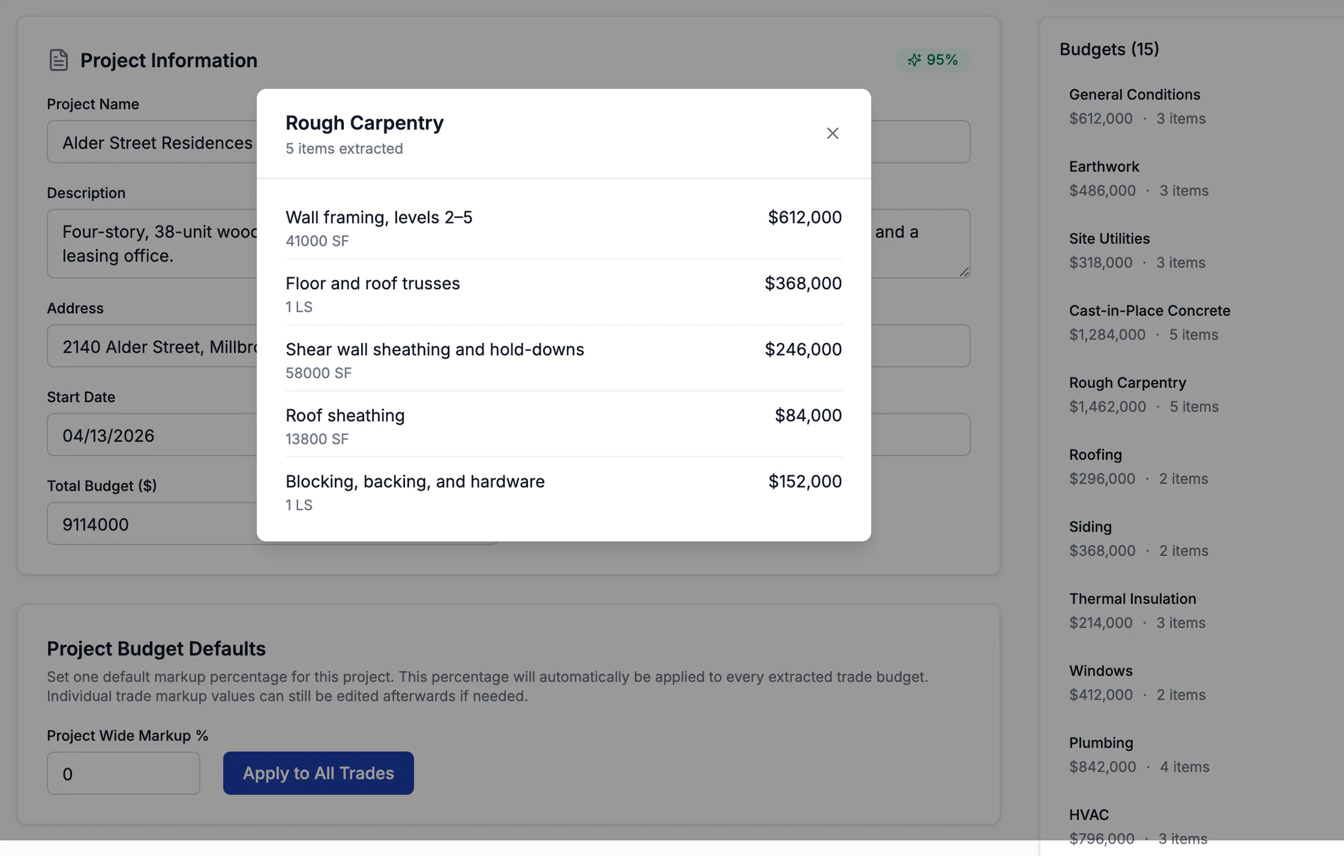The image size is (1344, 856).
Task: Click the Description textarea resize handle
Action: [x=963, y=272]
